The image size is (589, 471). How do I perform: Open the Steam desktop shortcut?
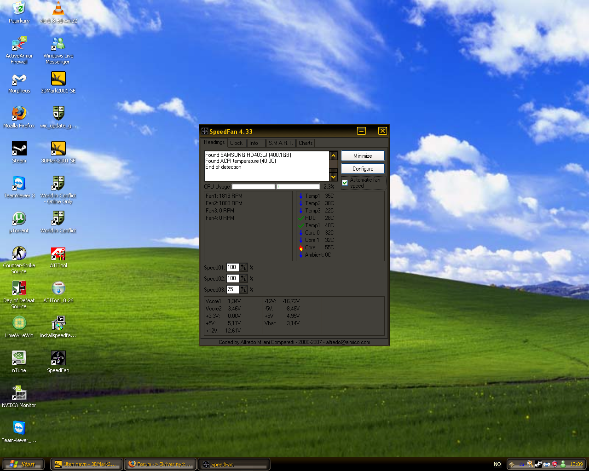point(19,149)
